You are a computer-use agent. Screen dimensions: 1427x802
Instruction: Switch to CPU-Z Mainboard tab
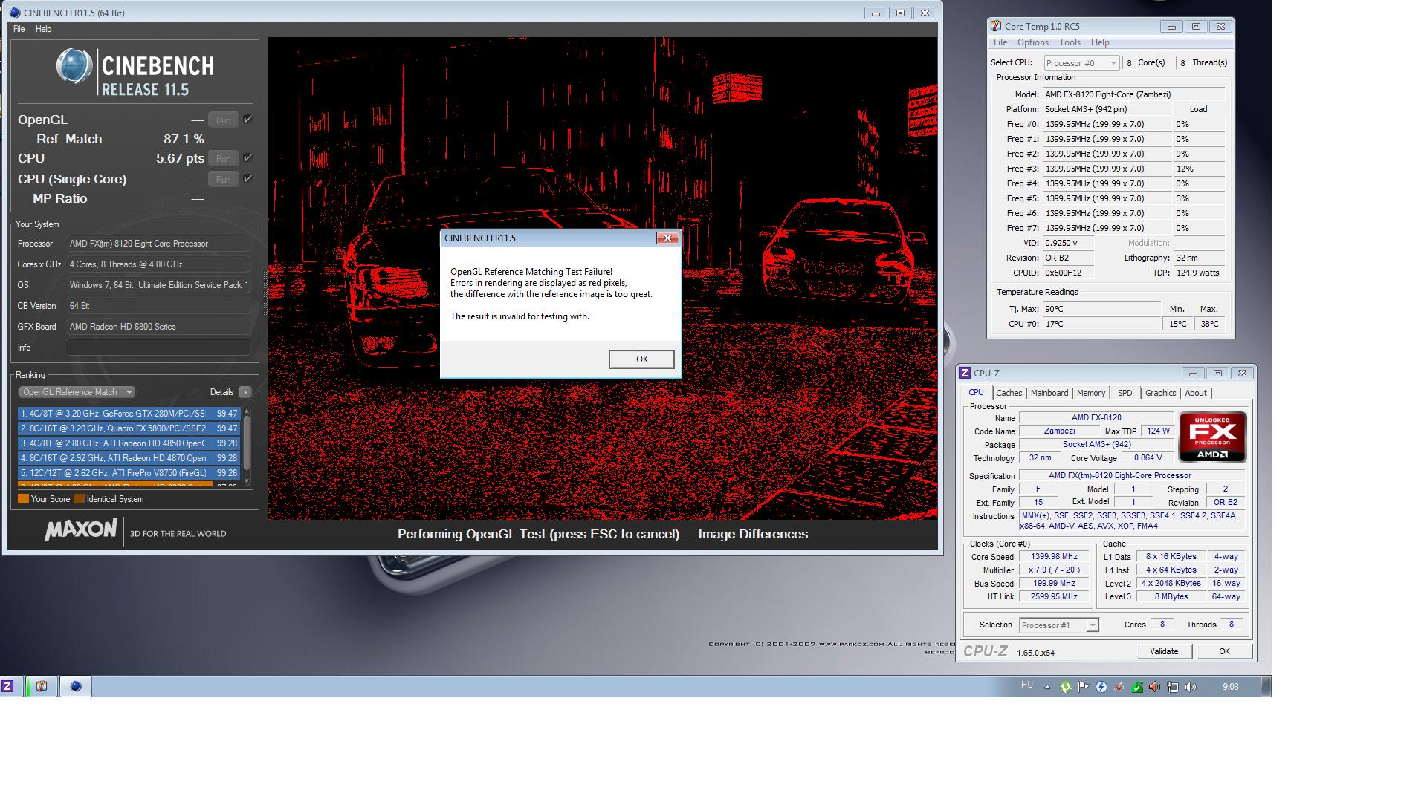tap(1049, 393)
